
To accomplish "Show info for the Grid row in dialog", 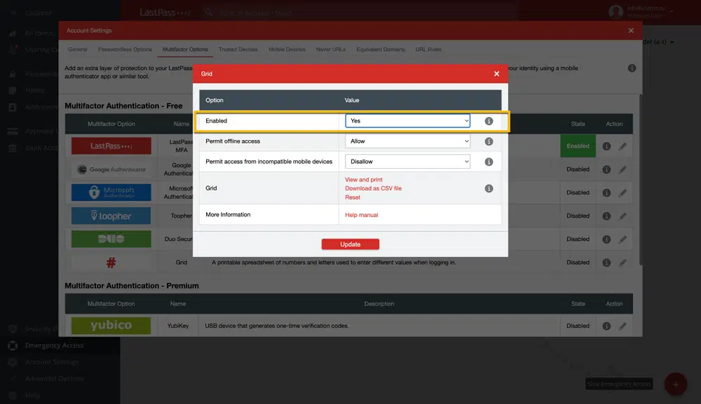I will [x=489, y=188].
